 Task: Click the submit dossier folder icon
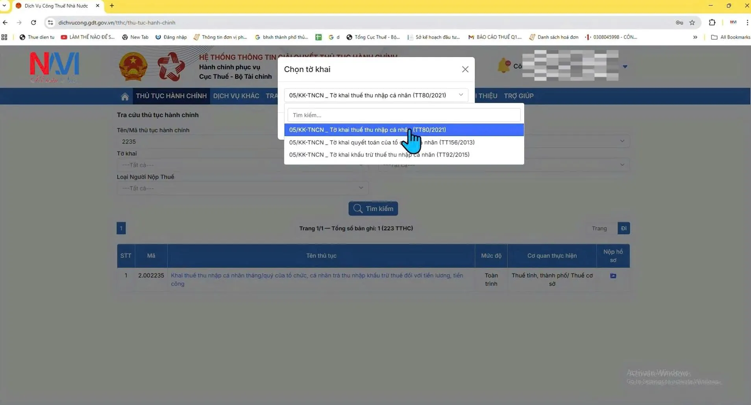[613, 276]
